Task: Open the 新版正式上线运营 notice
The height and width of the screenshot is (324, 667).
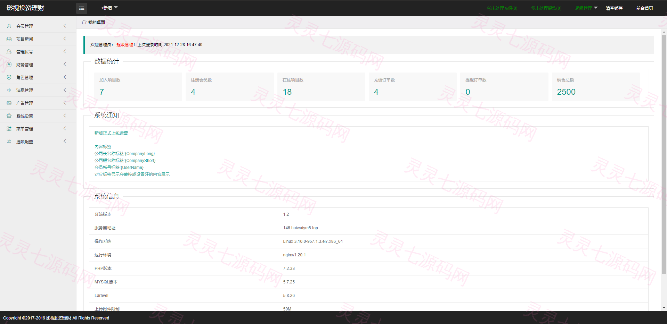Action: 111,133
